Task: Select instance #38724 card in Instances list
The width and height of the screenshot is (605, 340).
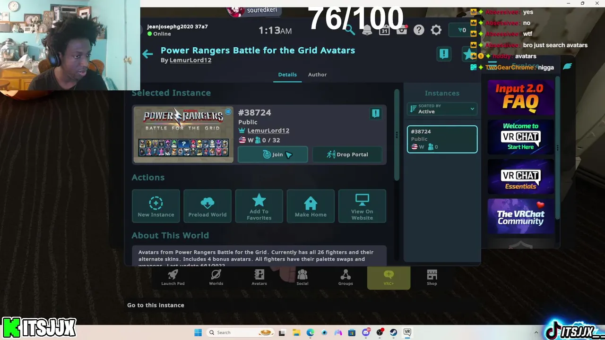Action: (x=442, y=139)
